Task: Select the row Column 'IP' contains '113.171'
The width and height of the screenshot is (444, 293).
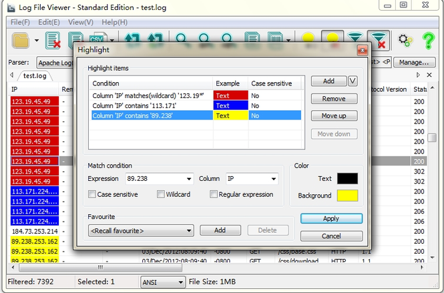Action: 196,105
